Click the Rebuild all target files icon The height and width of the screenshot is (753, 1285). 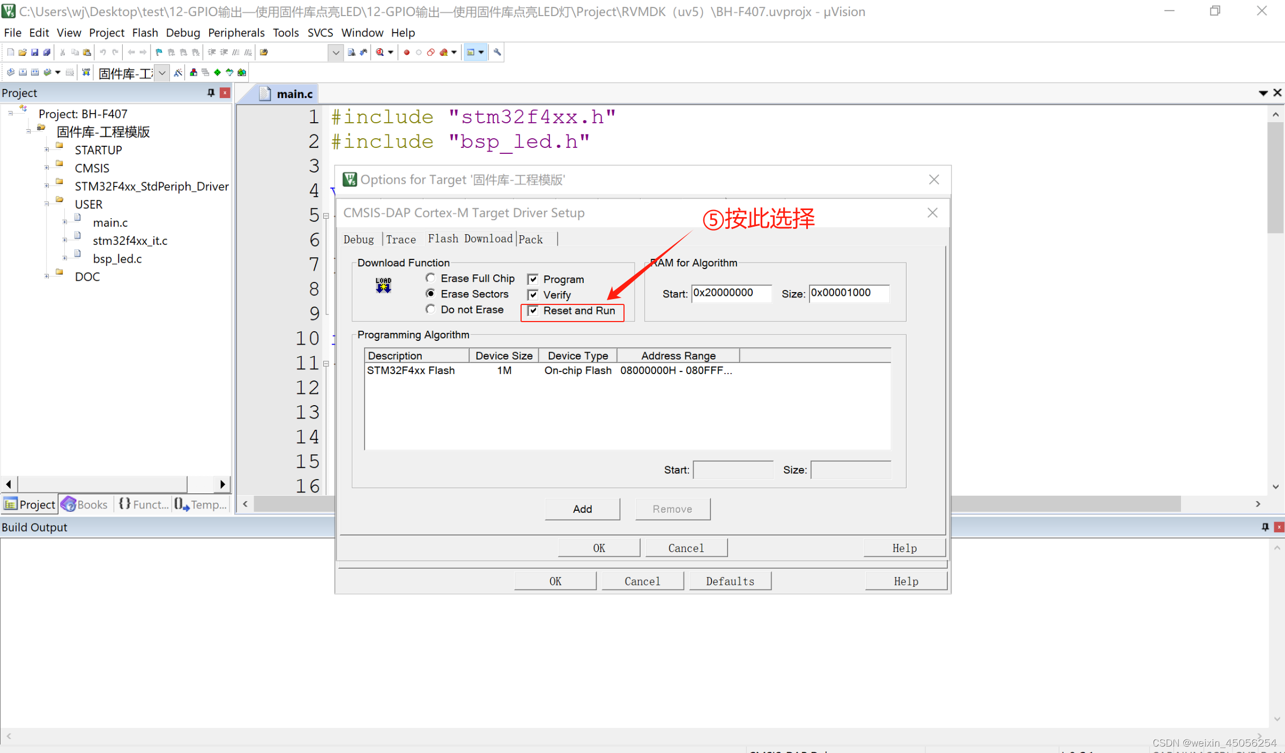point(35,72)
